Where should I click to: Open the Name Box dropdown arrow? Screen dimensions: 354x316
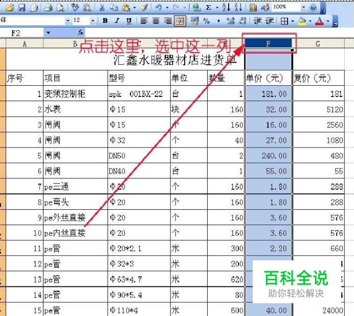coord(48,33)
